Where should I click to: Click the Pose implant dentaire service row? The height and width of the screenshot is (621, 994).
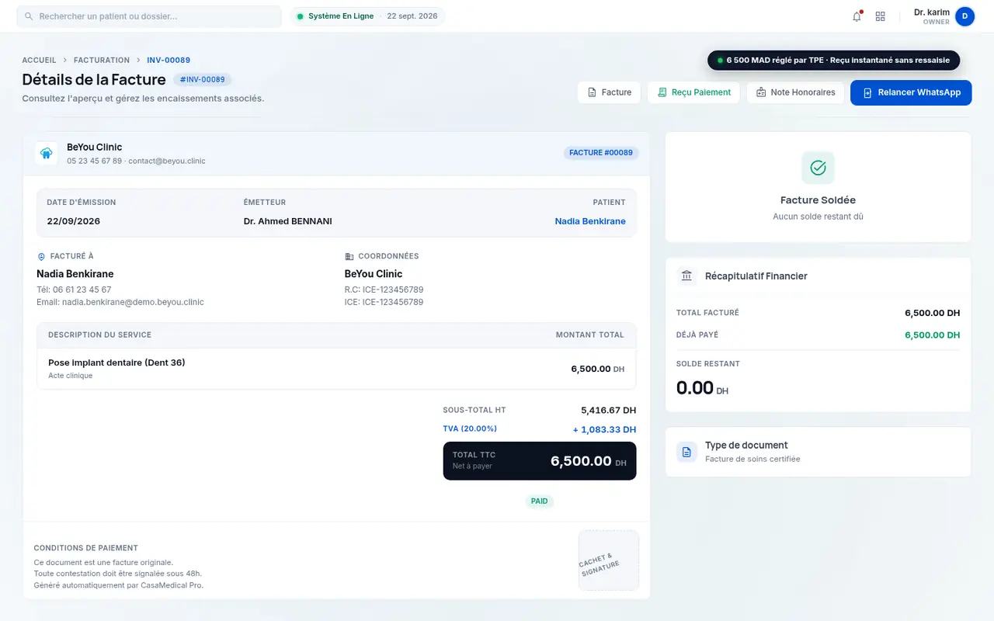click(336, 369)
